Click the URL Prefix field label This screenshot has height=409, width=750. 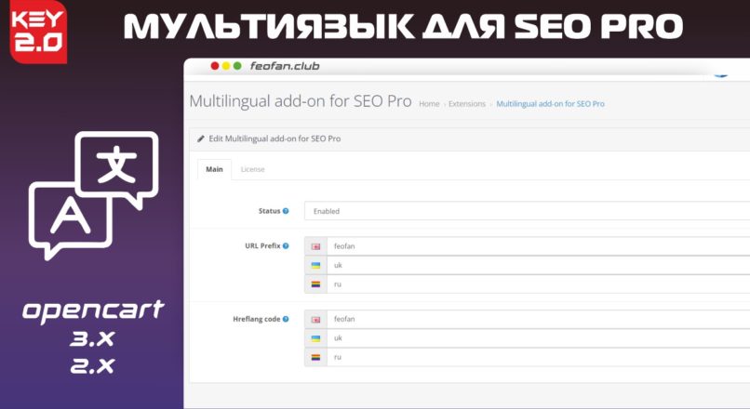click(x=262, y=245)
